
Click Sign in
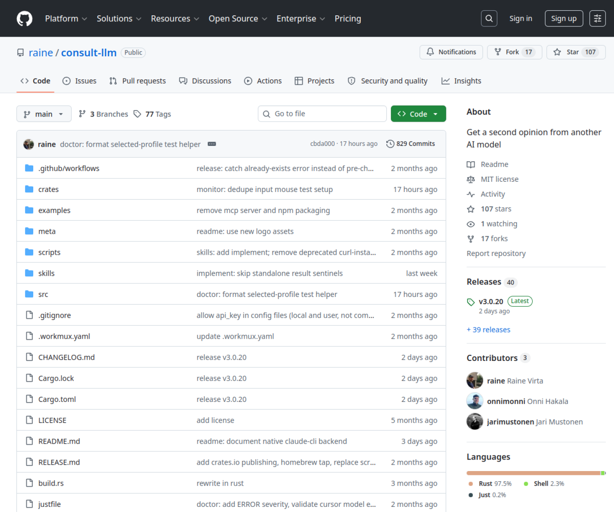pos(521,18)
